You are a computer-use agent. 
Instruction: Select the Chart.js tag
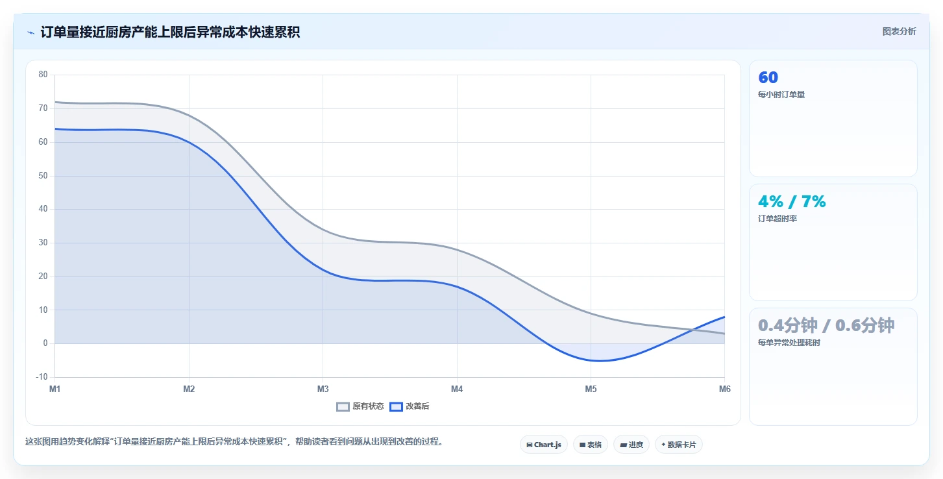[x=544, y=445]
